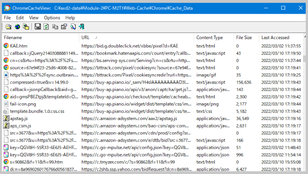The width and height of the screenshot is (308, 174).
Task: Click the file icon beside callback=jsonpCallback&aid
Action: (x=6, y=89)
